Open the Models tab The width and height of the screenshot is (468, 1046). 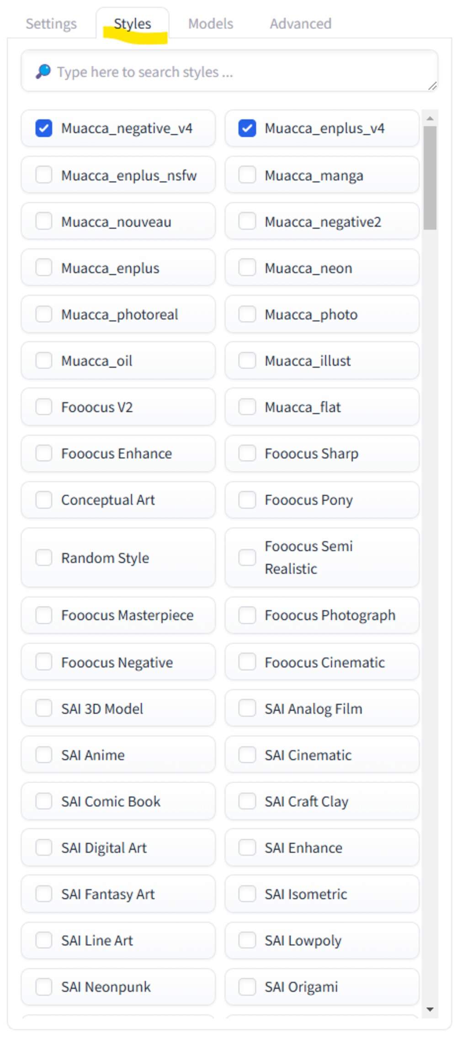[210, 24]
